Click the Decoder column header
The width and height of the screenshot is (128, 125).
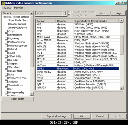[65, 21]
